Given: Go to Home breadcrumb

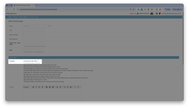Looking at the screenshot, I should point(10,17).
